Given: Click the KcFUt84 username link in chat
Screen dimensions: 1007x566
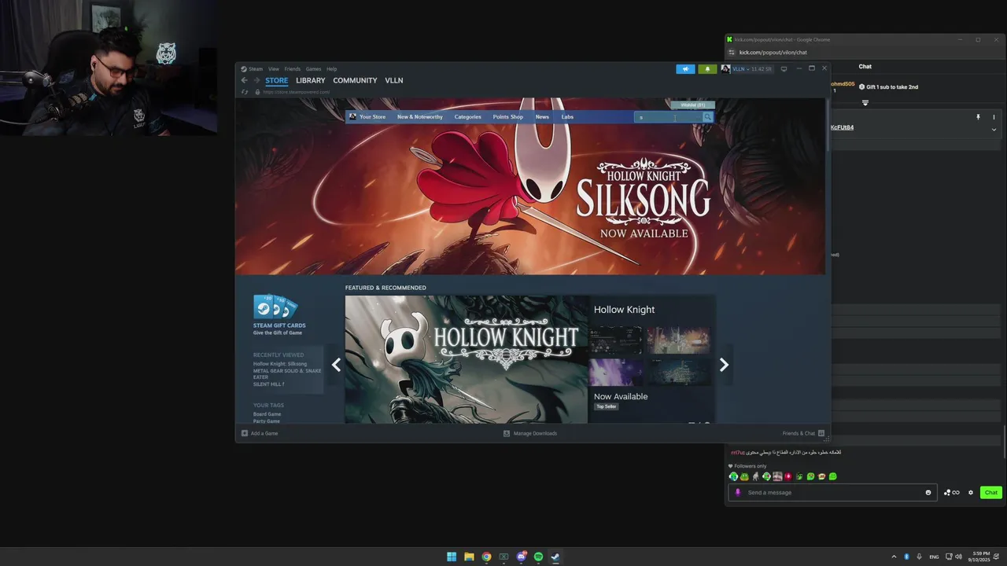Looking at the screenshot, I should tap(842, 127).
